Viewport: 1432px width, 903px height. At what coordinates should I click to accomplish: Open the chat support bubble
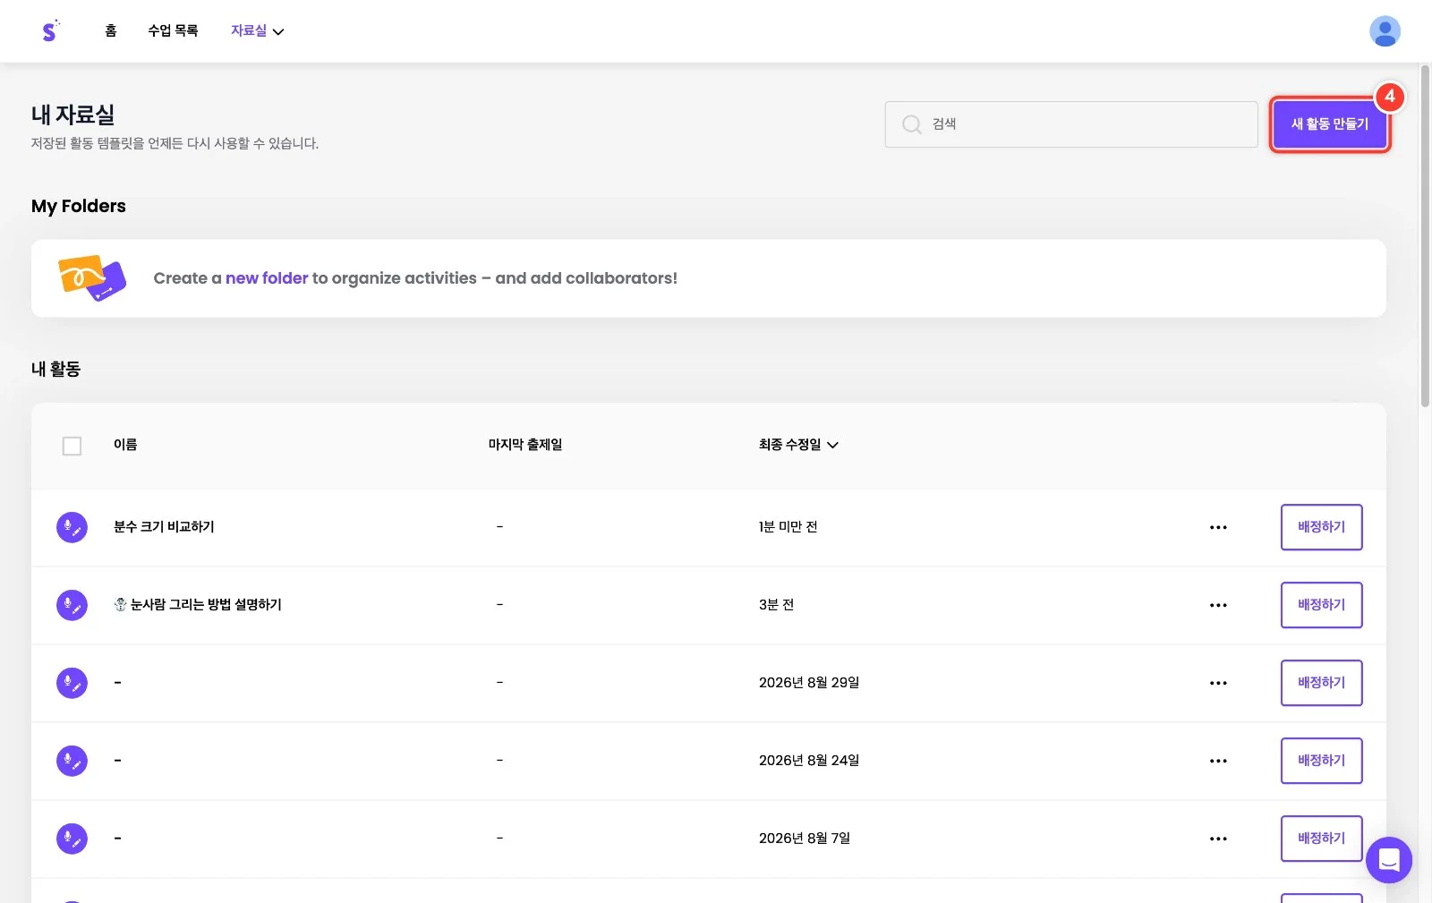1388,860
